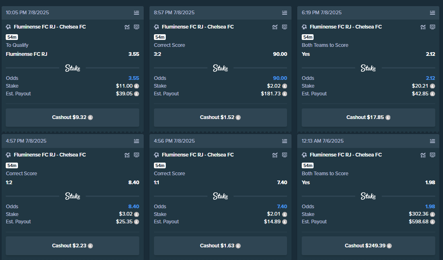This screenshot has width=443, height=260.
Task: Open the live scoreboard icon on the 1:2 Correct Score bet
Action: 136,155
